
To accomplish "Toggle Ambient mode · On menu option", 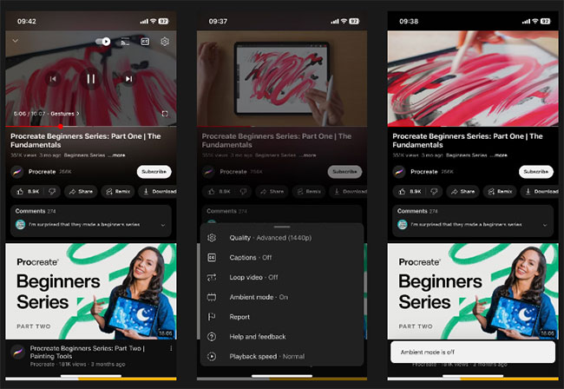I will tap(282, 297).
